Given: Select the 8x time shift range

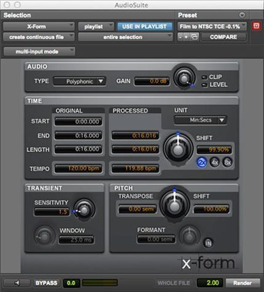Looking at the screenshot, I should tap(227, 162).
